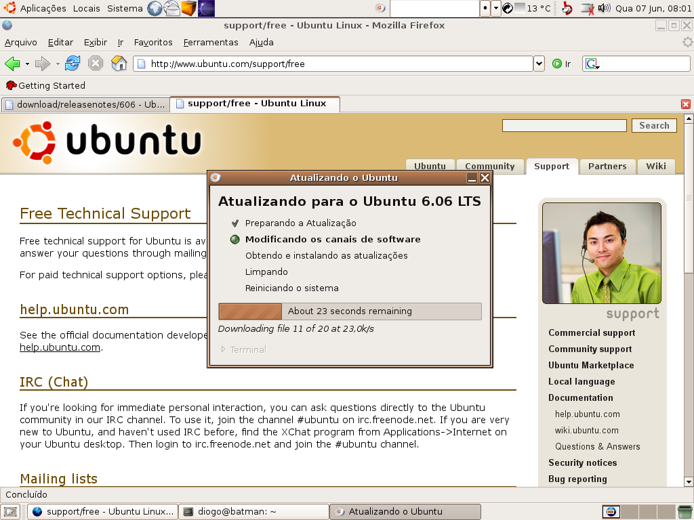
Task: Click the Search button on the Ubuntu page
Action: 654,125
